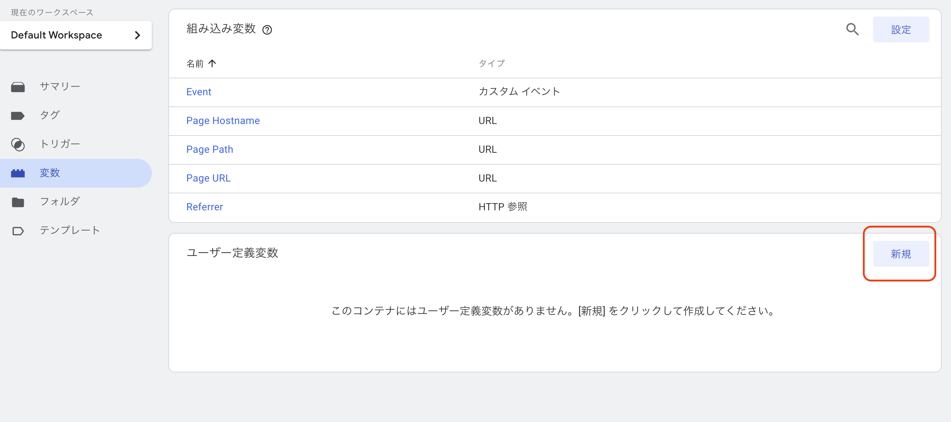Open the Page Hostname variable
Viewport: 951px width, 422px height.
click(223, 121)
